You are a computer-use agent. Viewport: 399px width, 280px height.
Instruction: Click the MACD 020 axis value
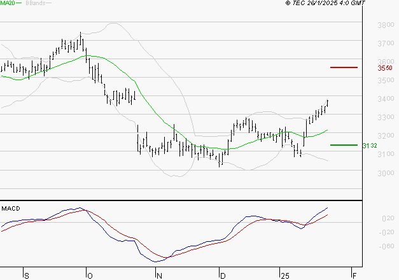388,218
